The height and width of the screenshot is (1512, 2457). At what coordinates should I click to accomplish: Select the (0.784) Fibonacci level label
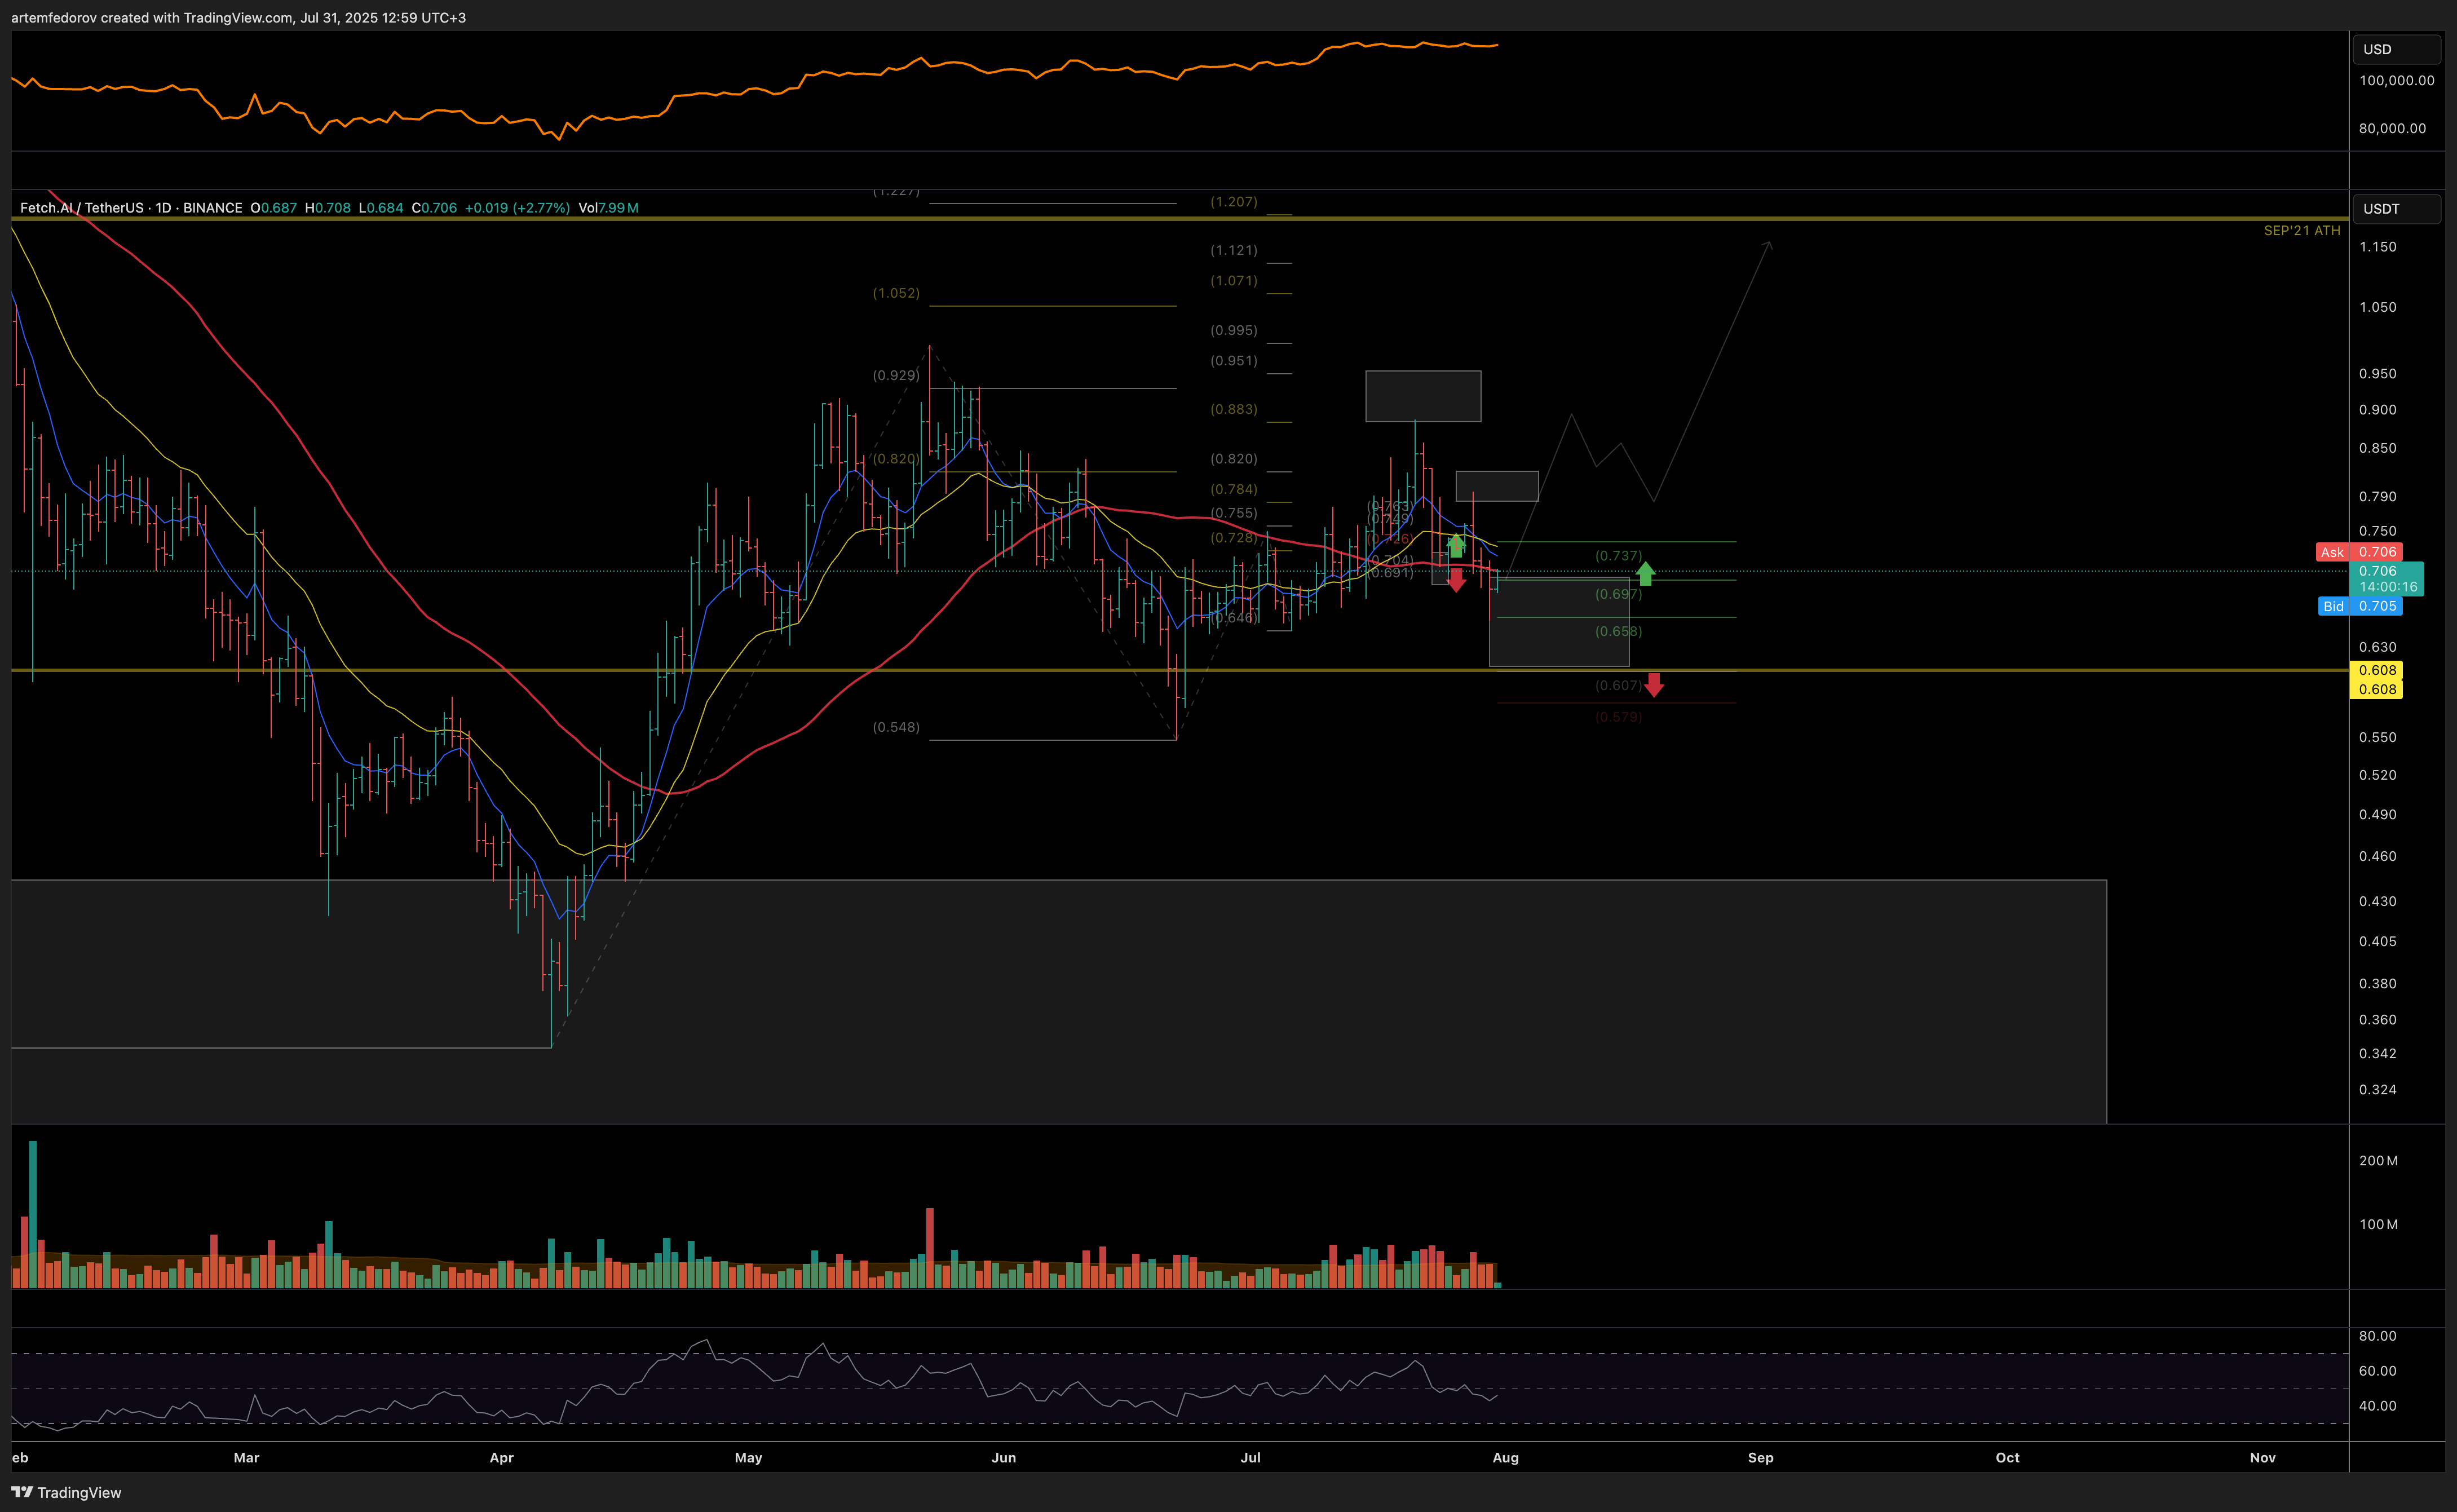click(1233, 489)
